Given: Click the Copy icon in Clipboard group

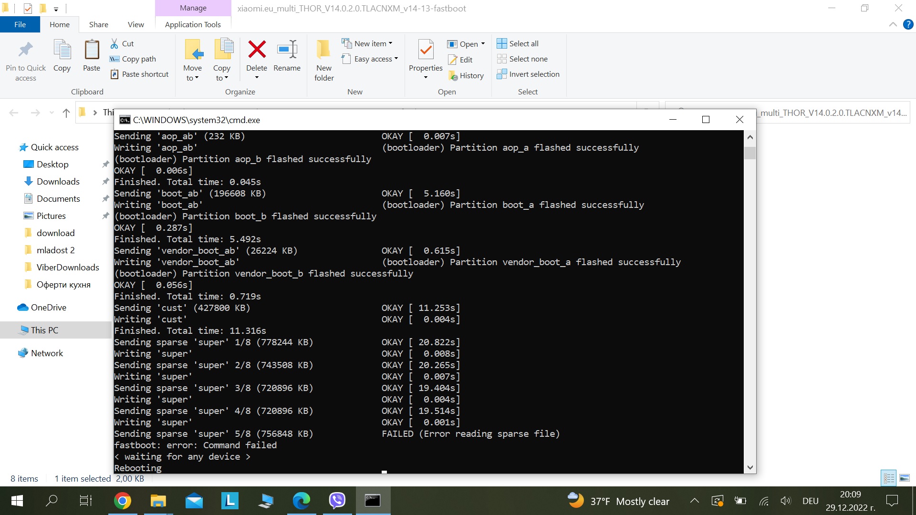Looking at the screenshot, I should tap(62, 50).
